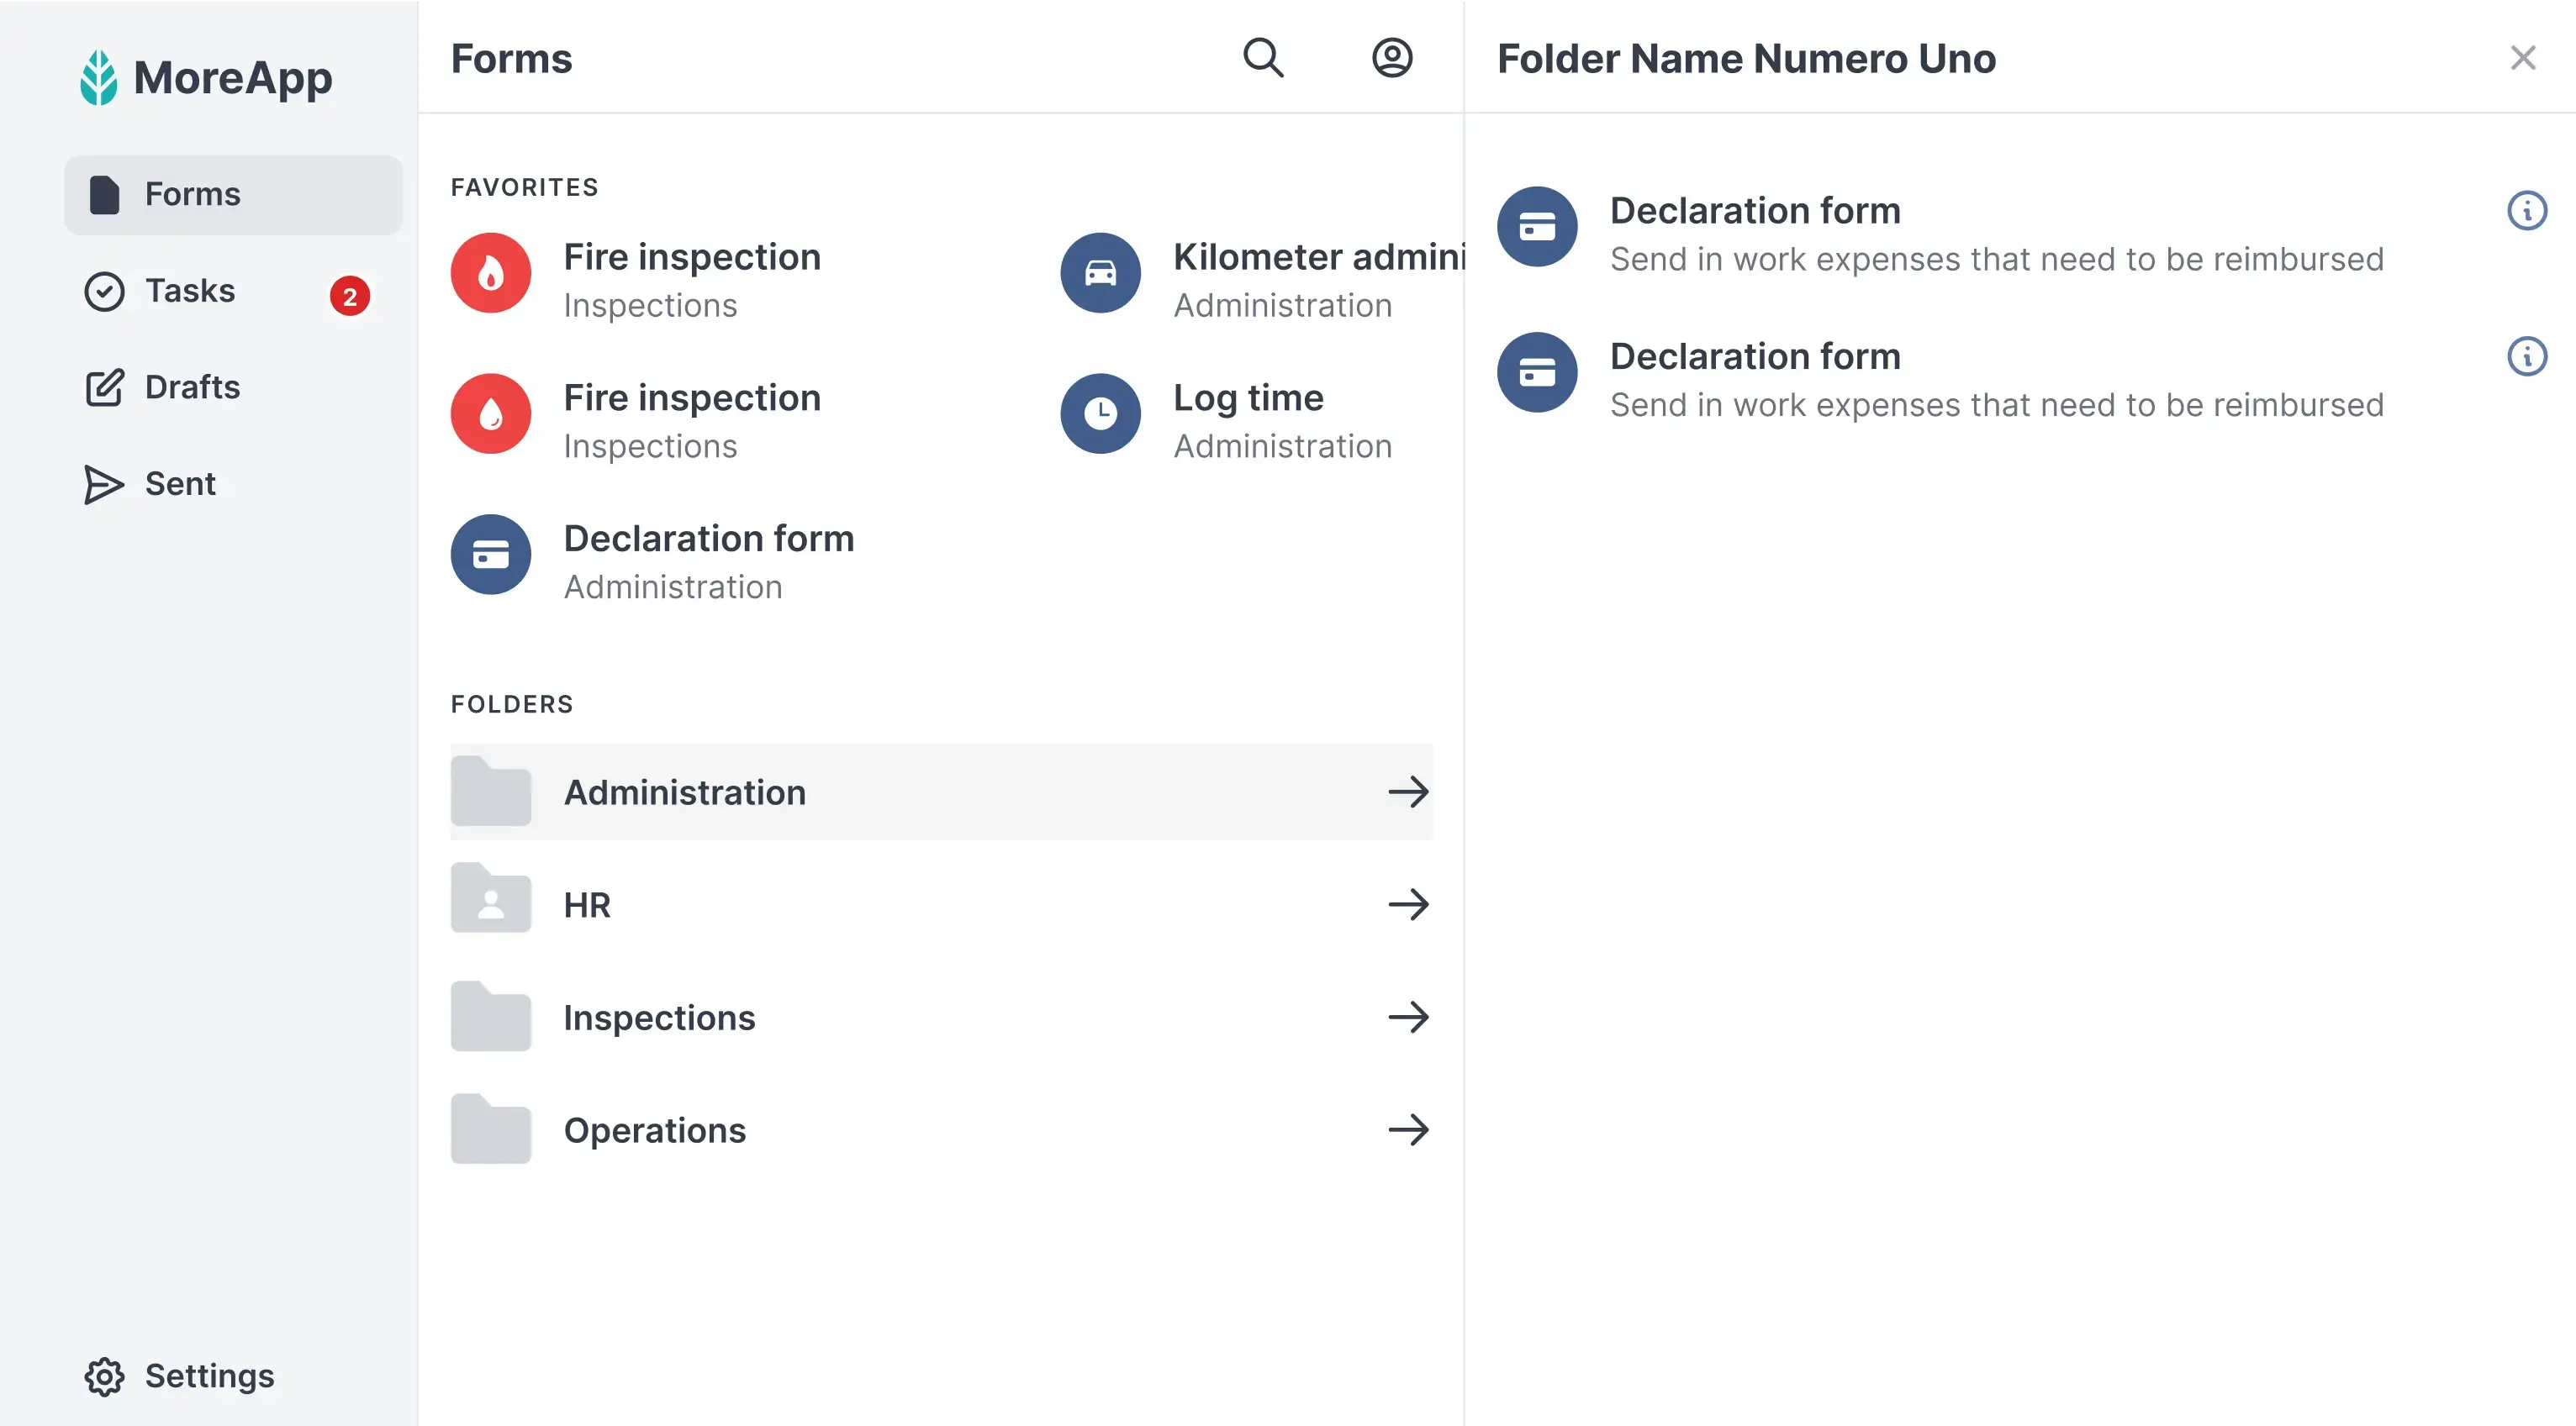
Task: Open the info icon on the second Declaration form
Action: (x=2527, y=357)
